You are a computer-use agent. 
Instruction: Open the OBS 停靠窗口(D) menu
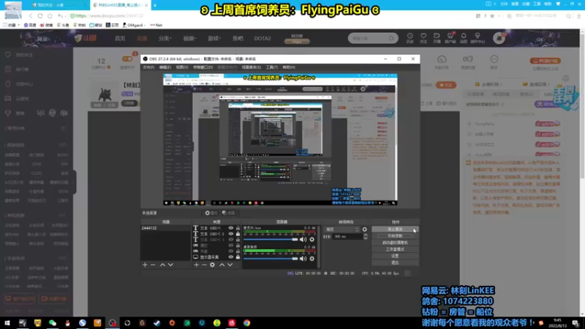click(x=203, y=67)
